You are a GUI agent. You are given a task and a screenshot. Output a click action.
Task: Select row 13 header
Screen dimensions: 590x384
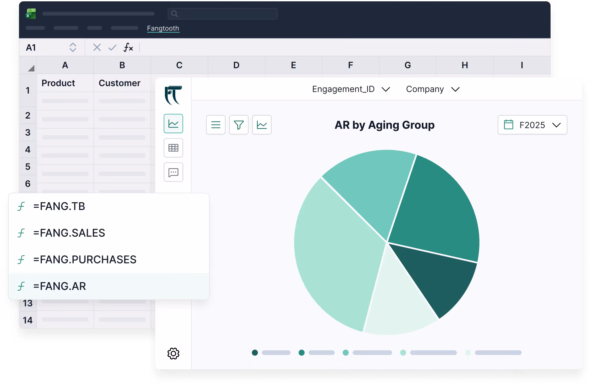click(28, 303)
